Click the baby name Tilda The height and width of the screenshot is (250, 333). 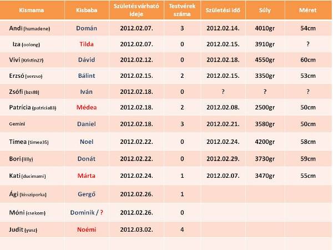(86, 43)
